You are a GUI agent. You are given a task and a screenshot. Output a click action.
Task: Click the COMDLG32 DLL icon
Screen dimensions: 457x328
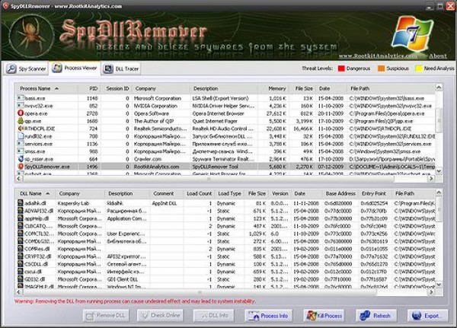coord(20,241)
